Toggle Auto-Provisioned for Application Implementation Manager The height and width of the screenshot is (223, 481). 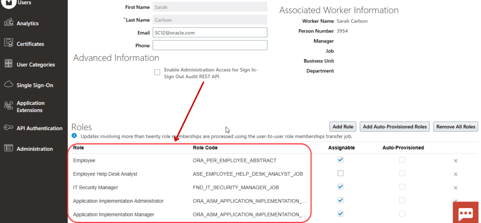402,214
